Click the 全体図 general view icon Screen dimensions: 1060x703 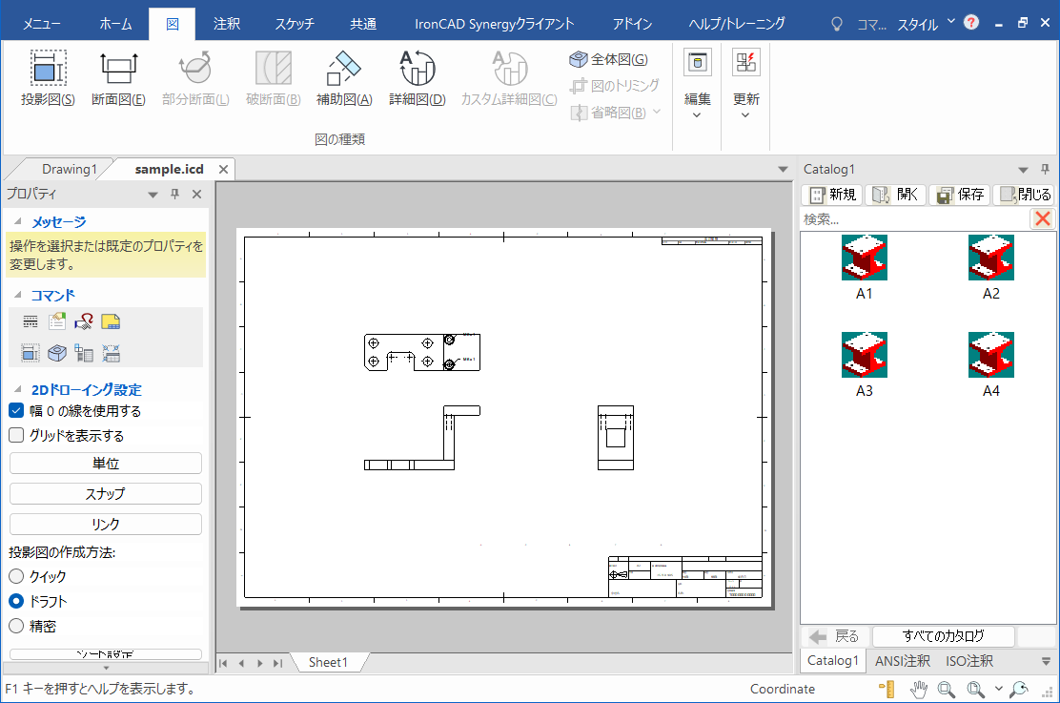[x=579, y=60]
